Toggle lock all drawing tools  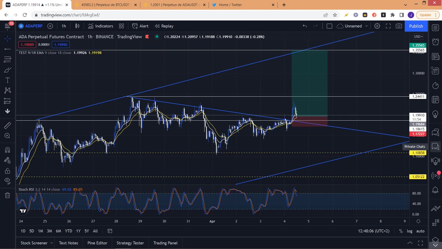pyautogui.click(x=7, y=170)
